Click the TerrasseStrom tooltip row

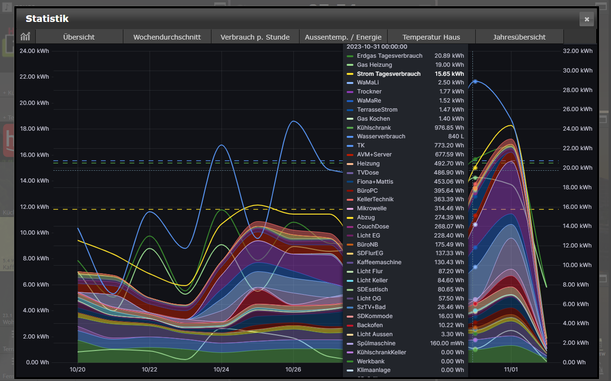click(x=405, y=110)
